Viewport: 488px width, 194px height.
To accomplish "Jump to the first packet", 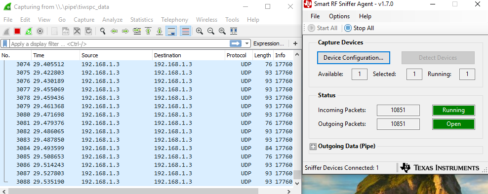I will coord(148,31).
